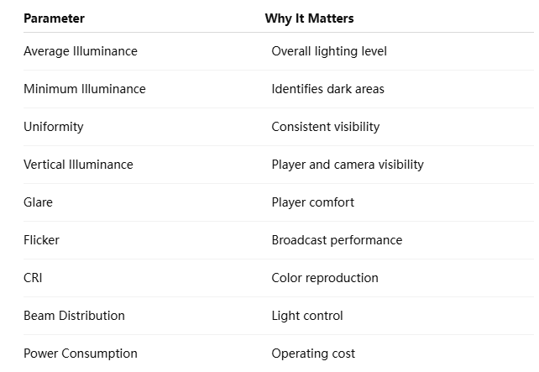Click Player and camera visibility text
The width and height of the screenshot is (539, 372).
coord(348,165)
